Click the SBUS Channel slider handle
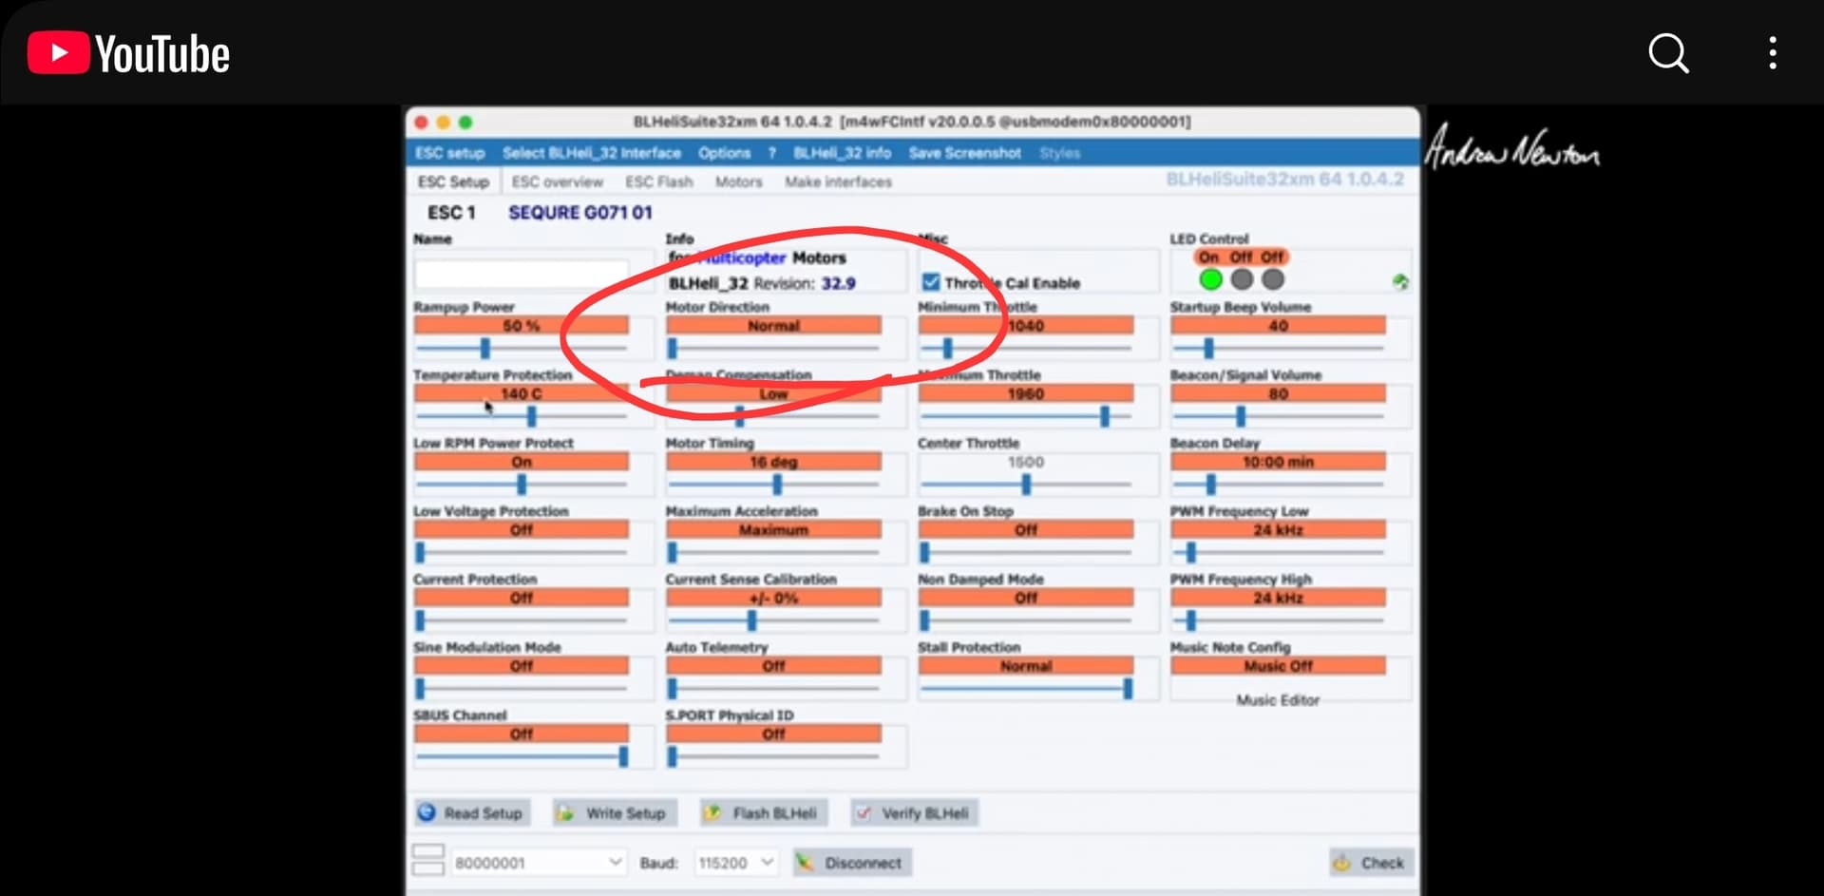 [624, 756]
